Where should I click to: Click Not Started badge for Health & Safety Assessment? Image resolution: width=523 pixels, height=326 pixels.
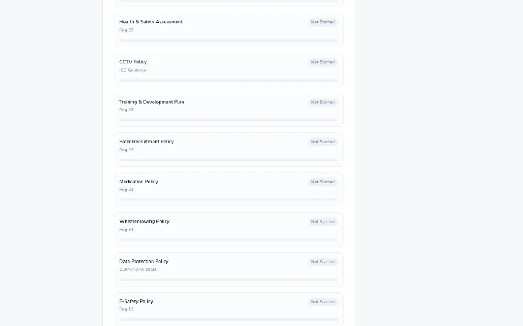click(323, 22)
